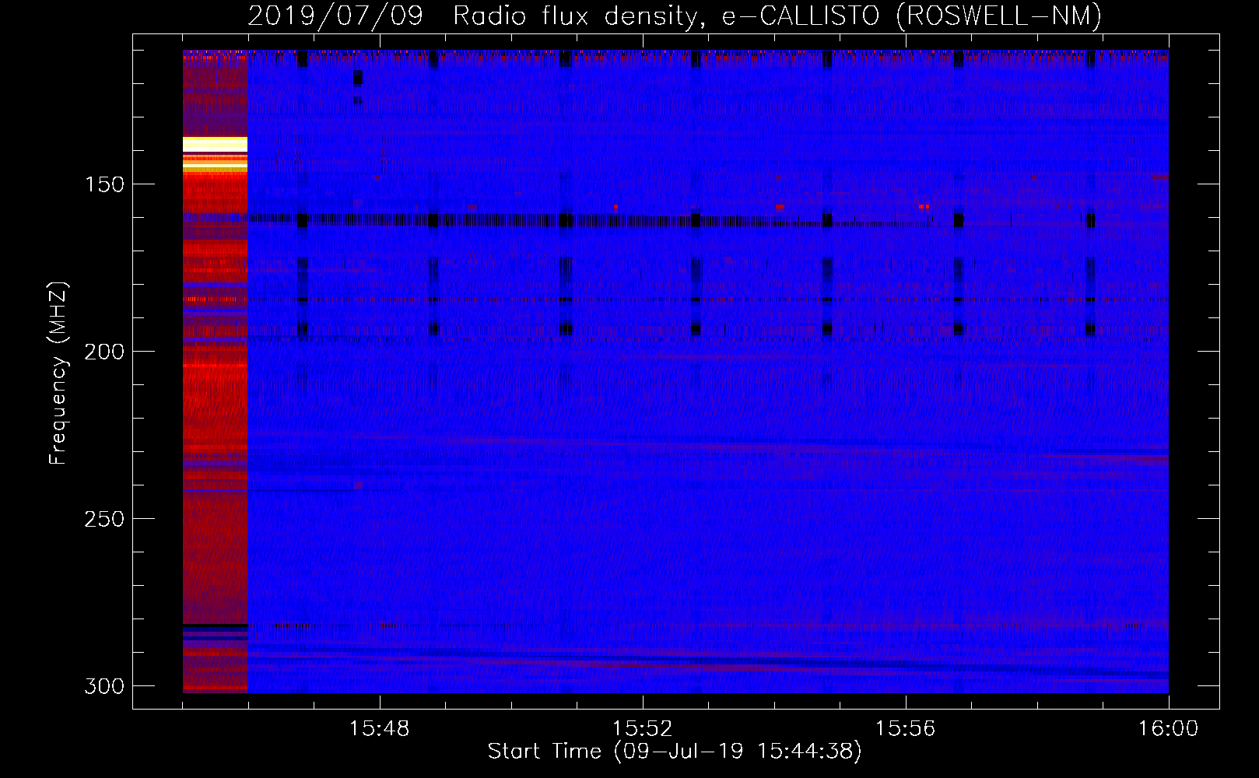
Task: Click the '200' frequency axis label
Action: 104,352
